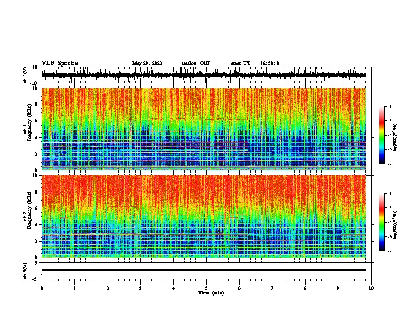Click inside the ch.2 spectrogram panel
Viewport: 418px width, 323px height.
point(204,216)
